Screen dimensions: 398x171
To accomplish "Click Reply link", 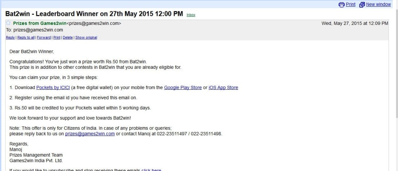I will point(10,38).
